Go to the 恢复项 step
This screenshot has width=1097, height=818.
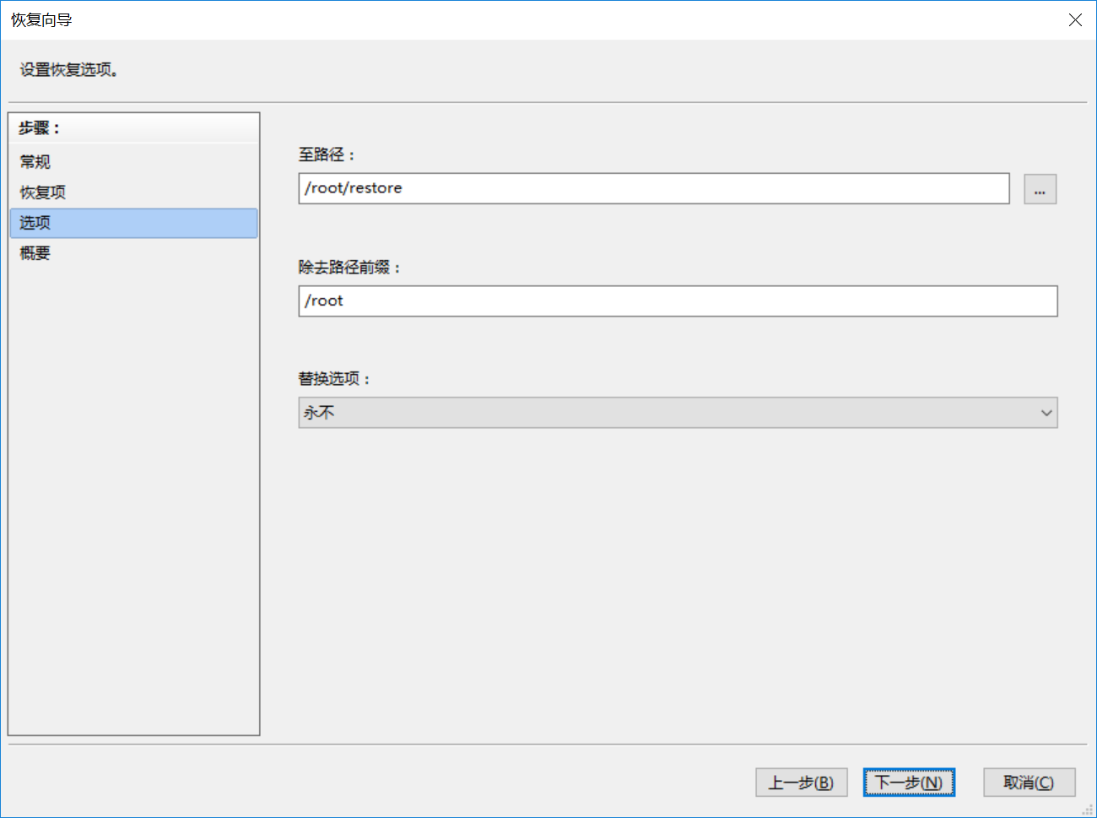[x=43, y=192]
